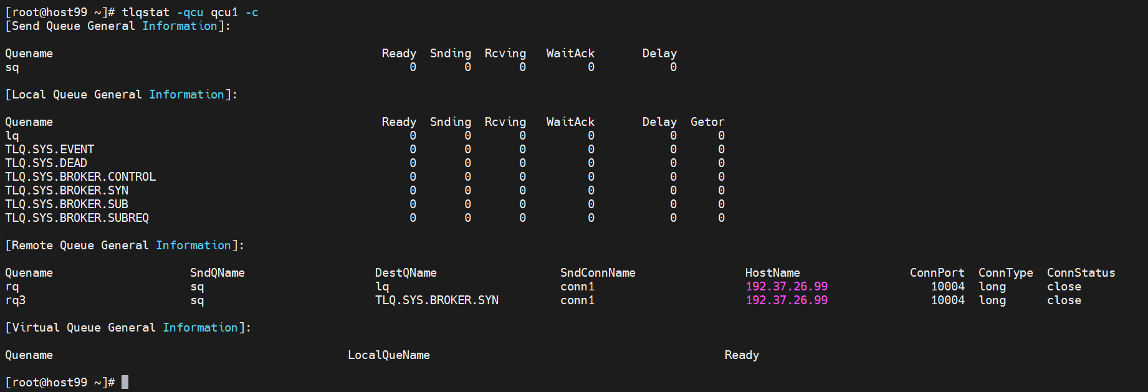Image resolution: width=1148 pixels, height=392 pixels.
Task: Click the Send Queue General Information header
Action: [x=118, y=26]
